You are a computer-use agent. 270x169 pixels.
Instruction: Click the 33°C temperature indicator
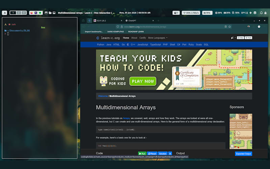(x=244, y=13)
